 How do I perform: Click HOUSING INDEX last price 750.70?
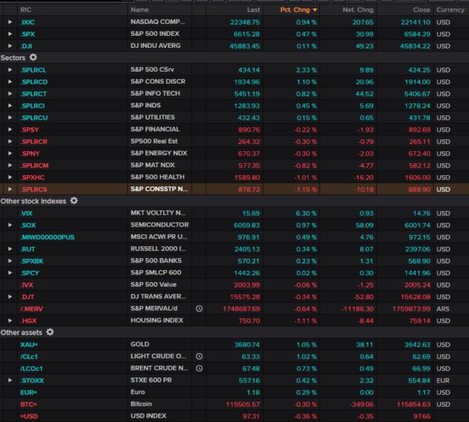249,321
